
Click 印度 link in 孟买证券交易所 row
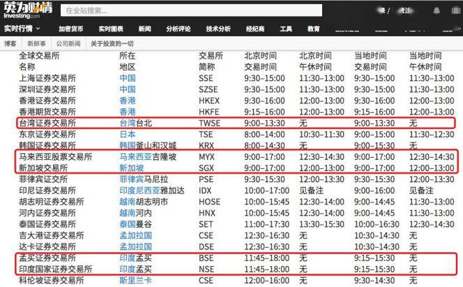[128, 258]
